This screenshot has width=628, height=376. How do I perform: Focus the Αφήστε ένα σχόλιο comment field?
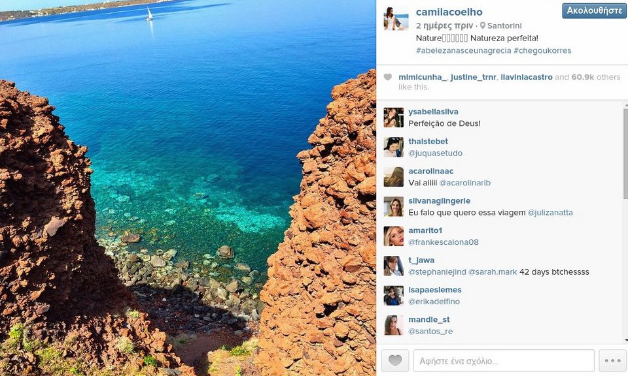(504, 360)
